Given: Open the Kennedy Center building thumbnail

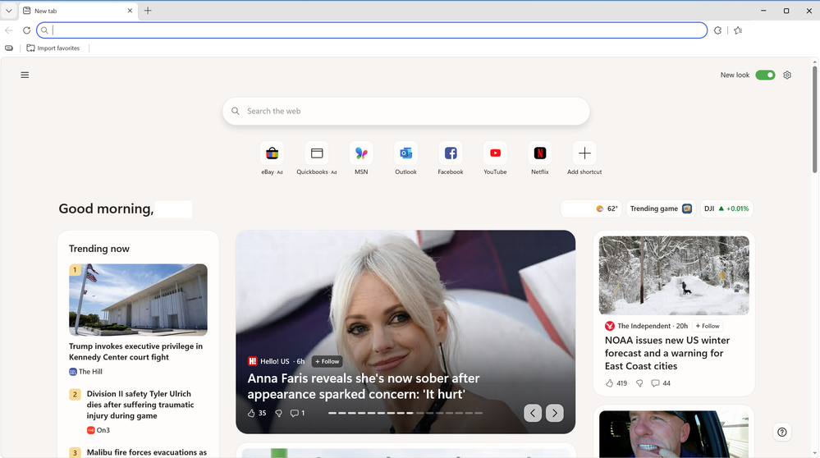Looking at the screenshot, I should 138,300.
